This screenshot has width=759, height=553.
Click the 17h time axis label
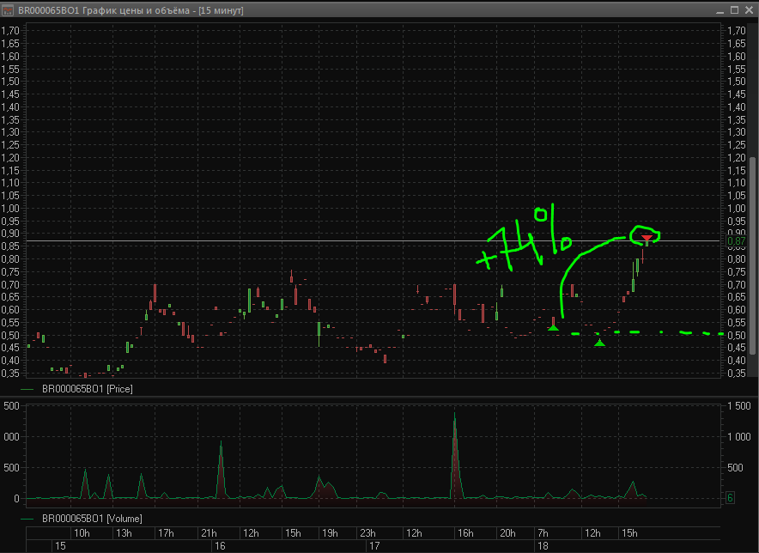point(166,533)
